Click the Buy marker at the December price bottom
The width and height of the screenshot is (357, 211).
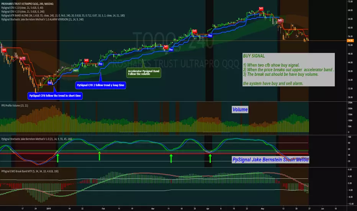(50, 83)
